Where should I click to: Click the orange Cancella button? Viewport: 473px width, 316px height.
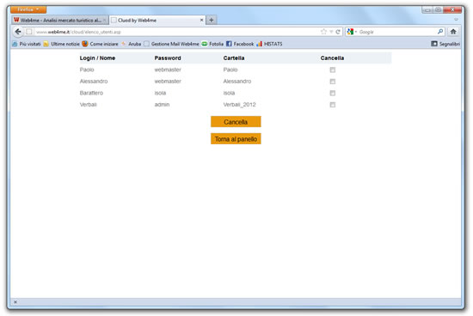click(x=236, y=122)
